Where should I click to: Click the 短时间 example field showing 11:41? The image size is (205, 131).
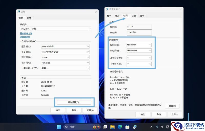[x=139, y=27]
